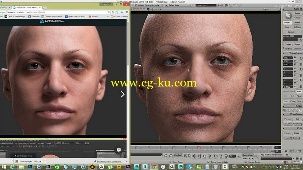Play animation forward
303x170 pixels.
(210, 156)
